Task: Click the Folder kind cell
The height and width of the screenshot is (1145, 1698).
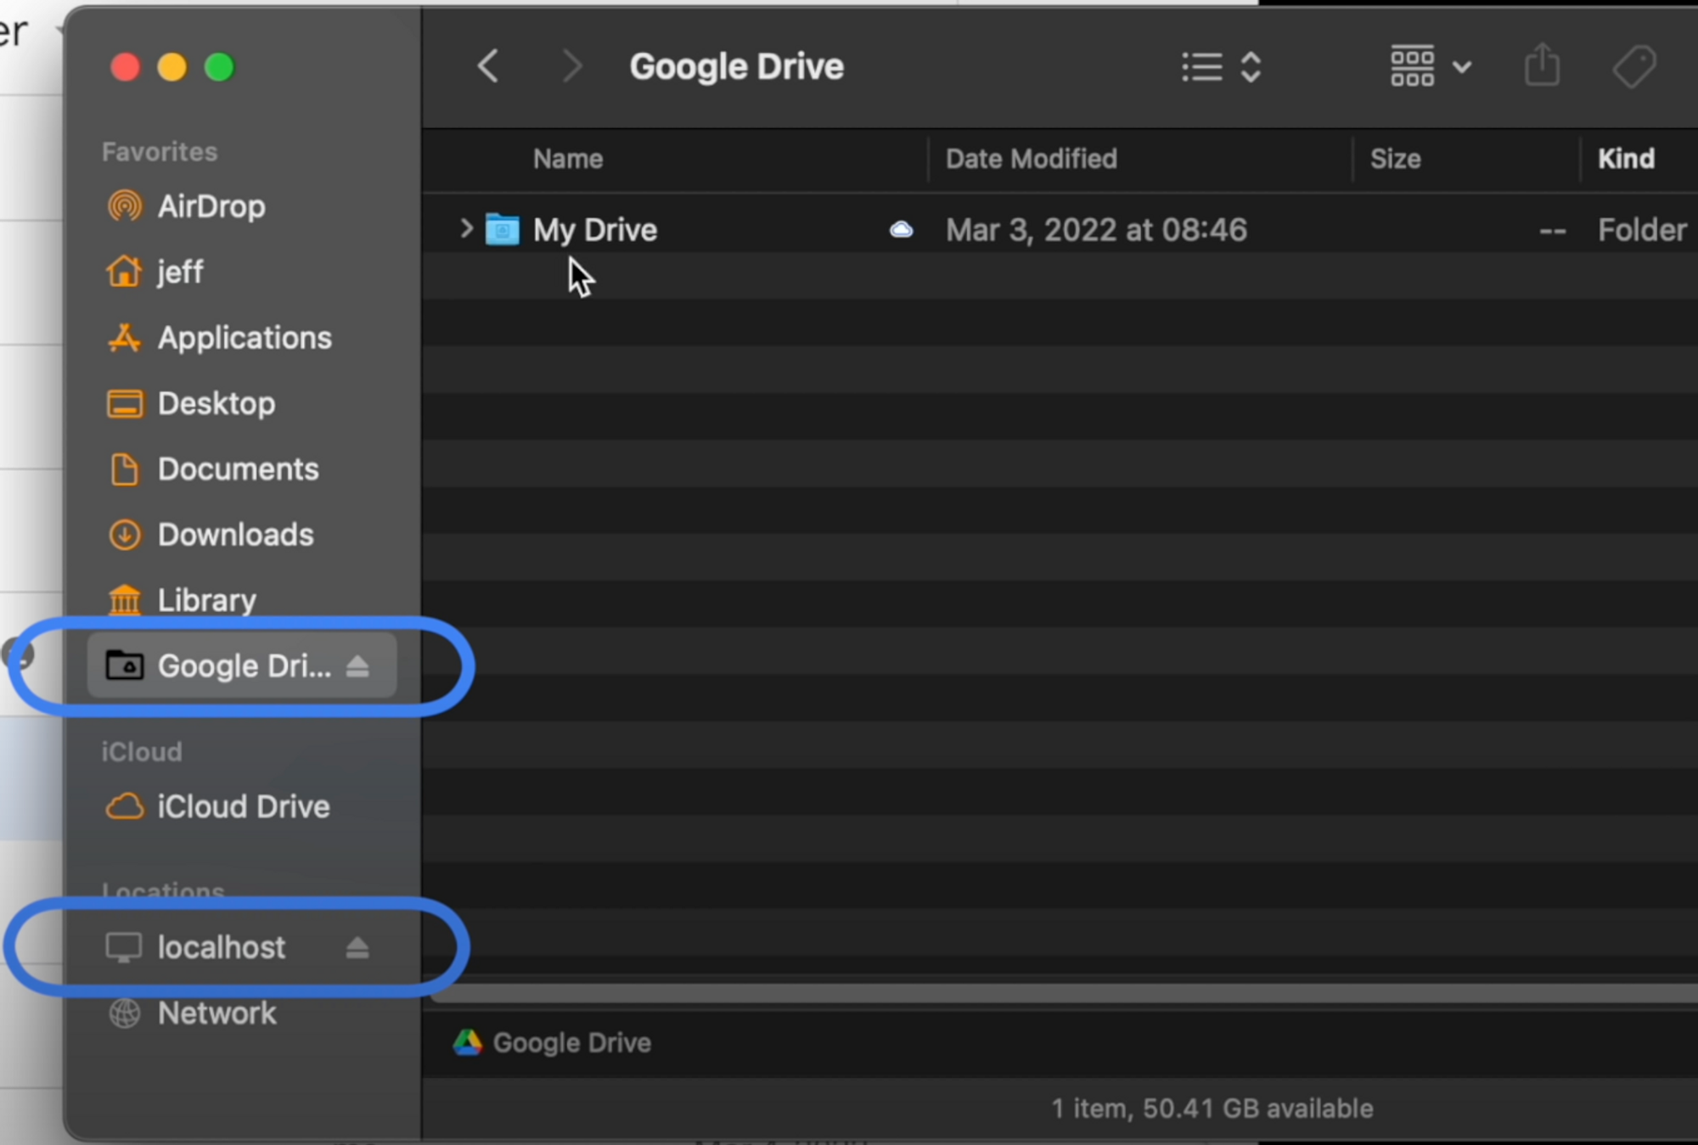Action: (1642, 230)
